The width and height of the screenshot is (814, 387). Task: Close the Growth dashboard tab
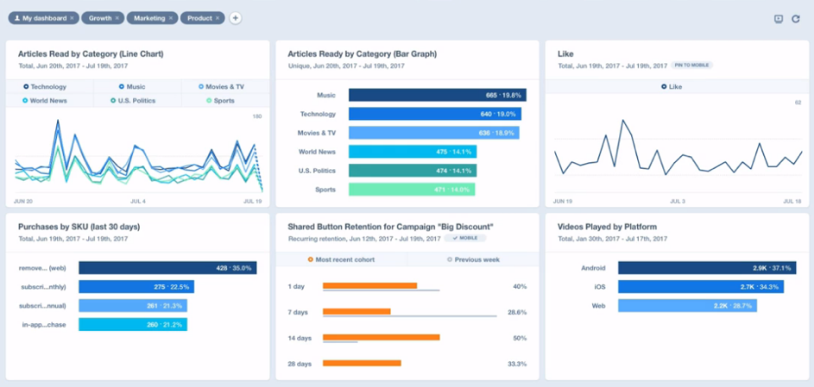pyautogui.click(x=118, y=17)
